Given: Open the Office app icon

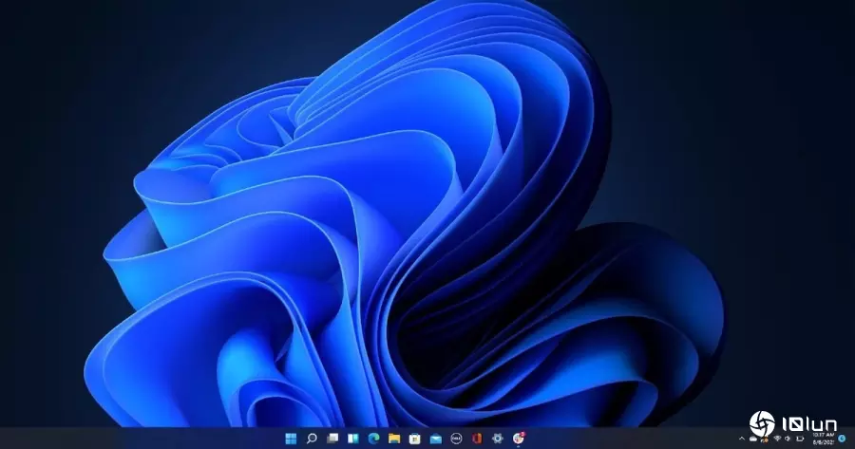Looking at the screenshot, I should pyautogui.click(x=477, y=439).
